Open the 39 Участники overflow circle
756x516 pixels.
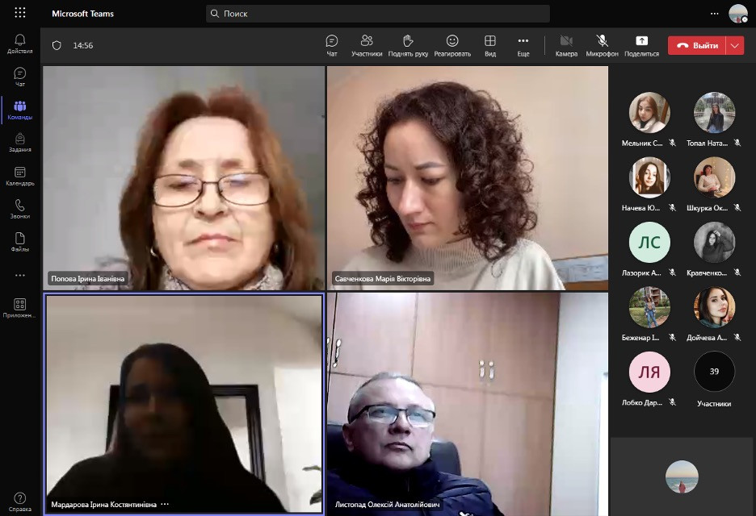point(714,372)
